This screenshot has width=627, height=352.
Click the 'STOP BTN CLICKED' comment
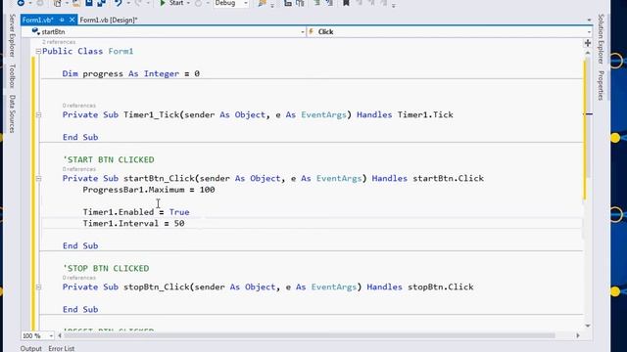click(106, 268)
